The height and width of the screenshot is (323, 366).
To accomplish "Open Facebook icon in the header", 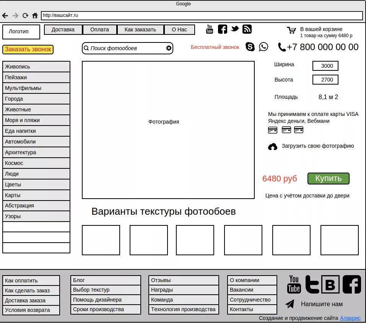I will [x=223, y=29].
